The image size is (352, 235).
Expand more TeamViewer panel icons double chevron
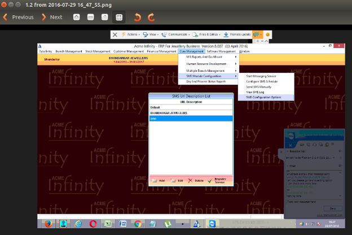[x=332, y=144]
